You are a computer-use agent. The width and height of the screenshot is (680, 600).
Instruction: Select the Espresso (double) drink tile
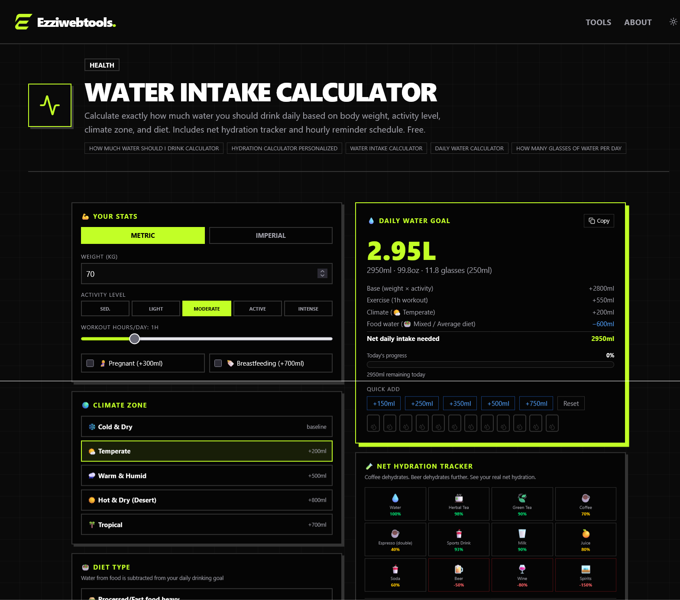click(x=395, y=539)
